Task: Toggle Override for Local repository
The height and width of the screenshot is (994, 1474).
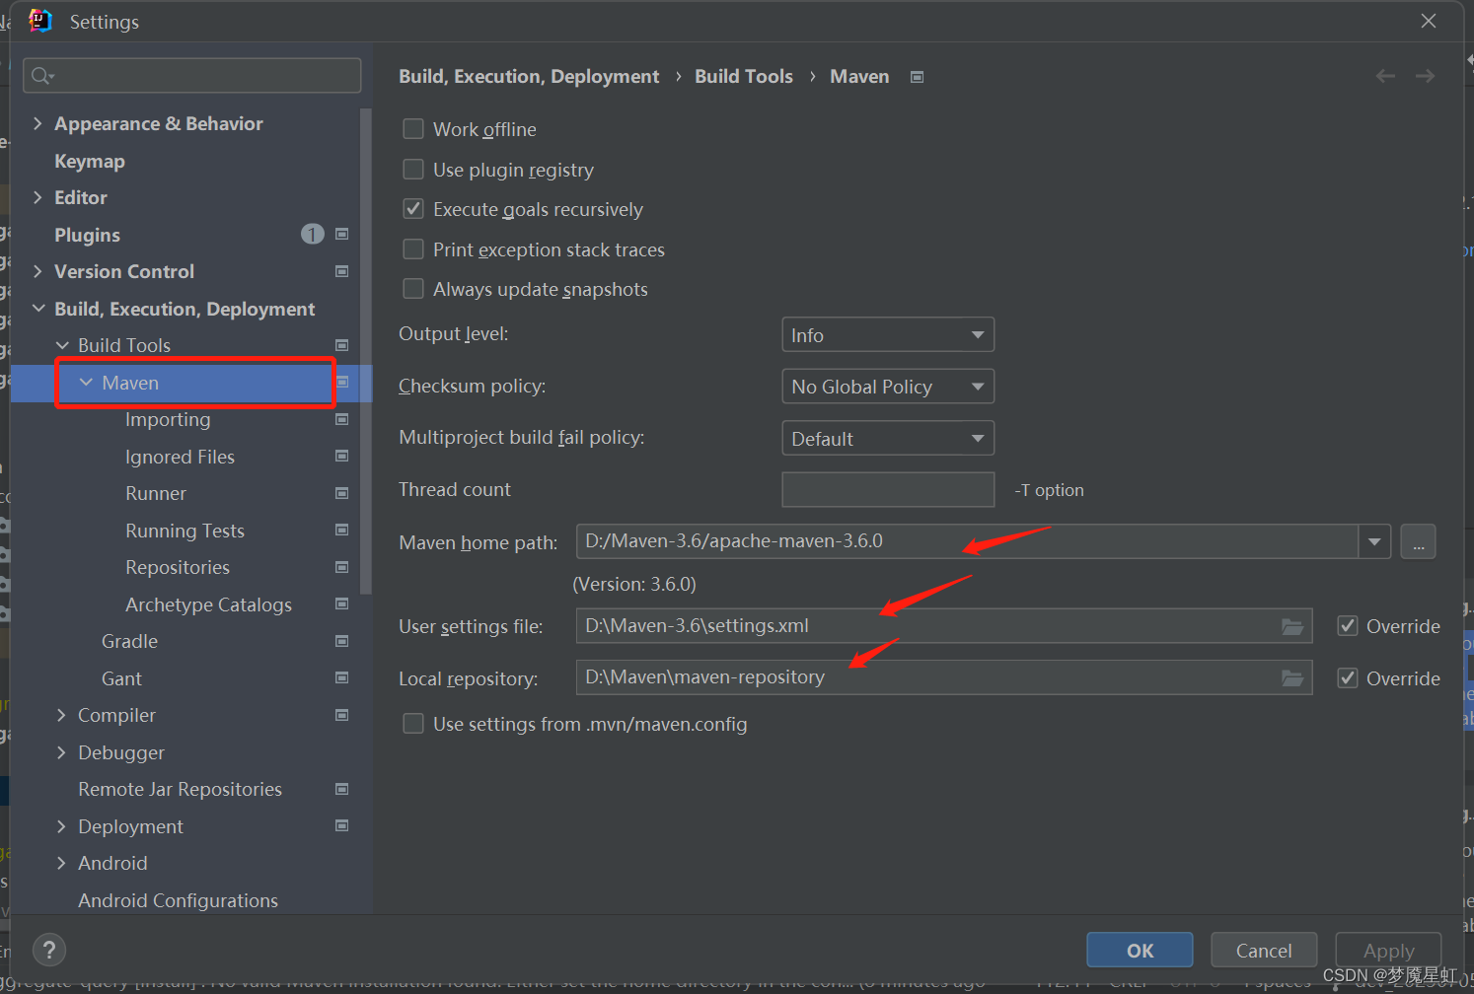Action: (x=1348, y=678)
